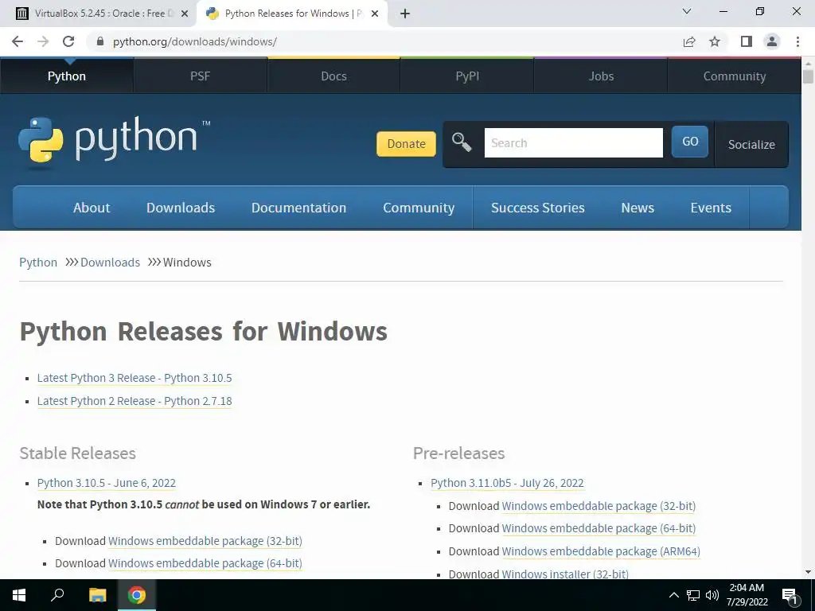Open Events in main navigation
The width and height of the screenshot is (815, 611).
click(x=711, y=208)
